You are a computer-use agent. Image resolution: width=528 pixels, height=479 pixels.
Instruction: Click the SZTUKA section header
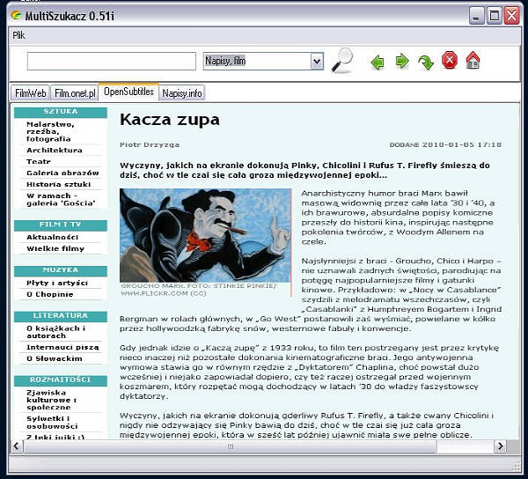[61, 112]
